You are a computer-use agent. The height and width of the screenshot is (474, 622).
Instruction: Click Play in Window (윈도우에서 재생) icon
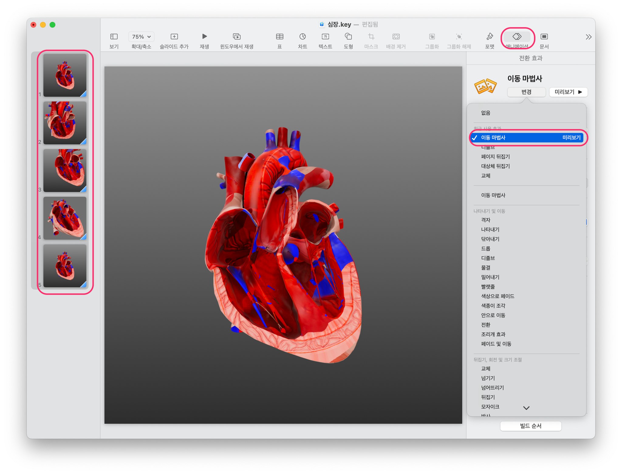point(237,37)
